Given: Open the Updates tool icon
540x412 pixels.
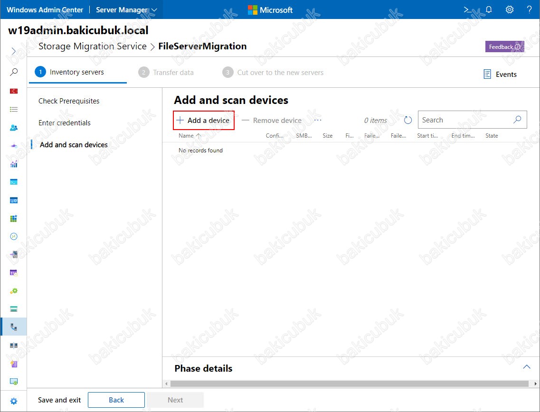Looking at the screenshot, I should (14, 381).
